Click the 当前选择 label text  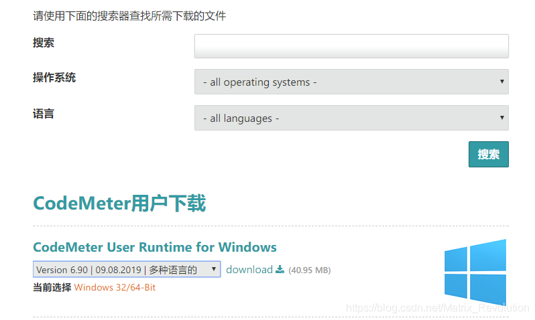52,287
